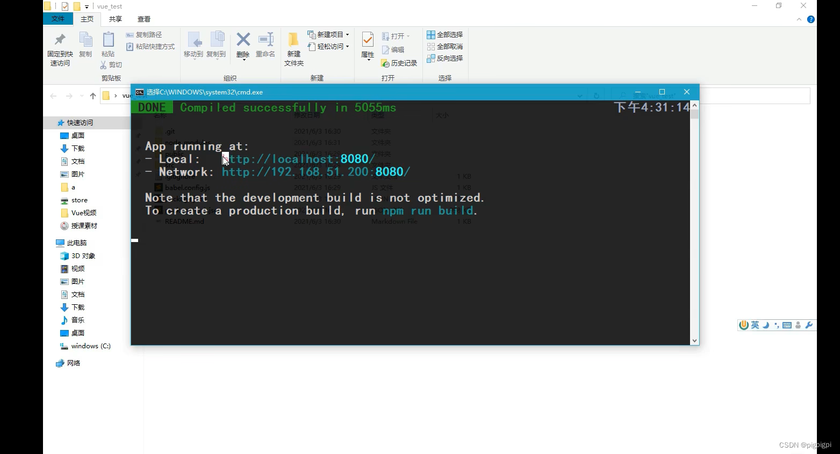This screenshot has width=840, height=454.
Task: Click Paste shortcut (粘贴快捷方式)
Action: (150, 47)
